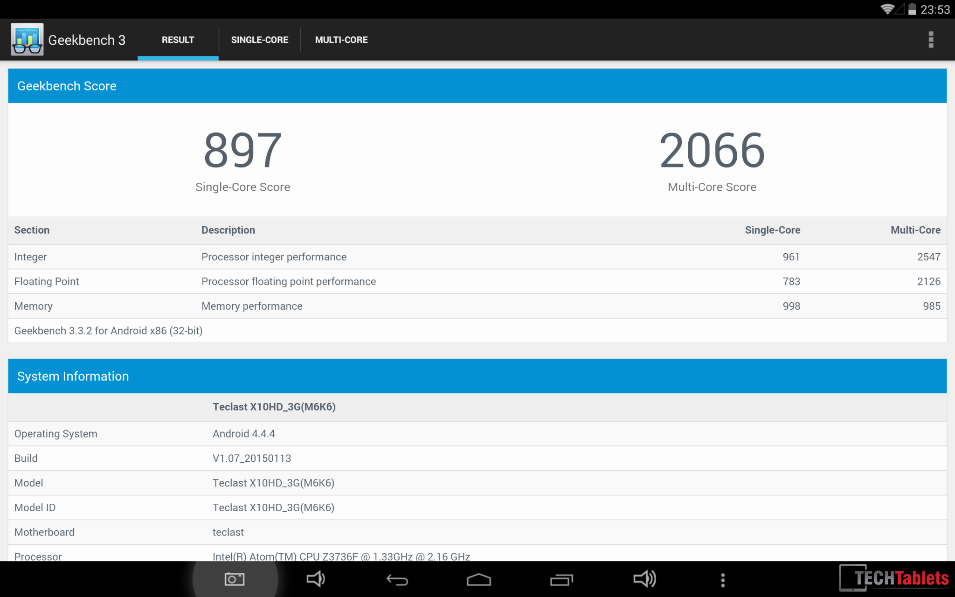Tap 'Processor floating point performance' description
955x597 pixels.
click(x=289, y=282)
